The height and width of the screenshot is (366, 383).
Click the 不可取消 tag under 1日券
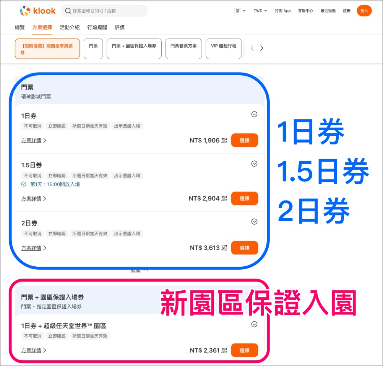coord(33,126)
